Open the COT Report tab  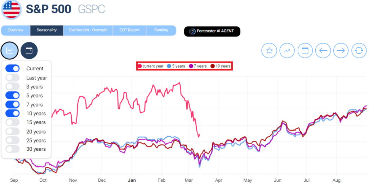(x=129, y=30)
